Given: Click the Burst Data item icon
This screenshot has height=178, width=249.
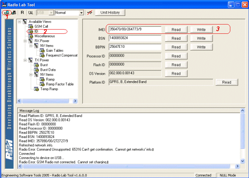Looking at the screenshot, I should tap(36, 70).
